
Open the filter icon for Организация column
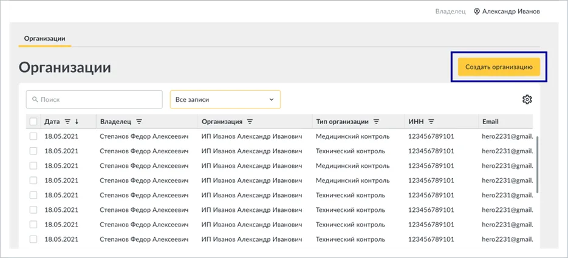250,122
